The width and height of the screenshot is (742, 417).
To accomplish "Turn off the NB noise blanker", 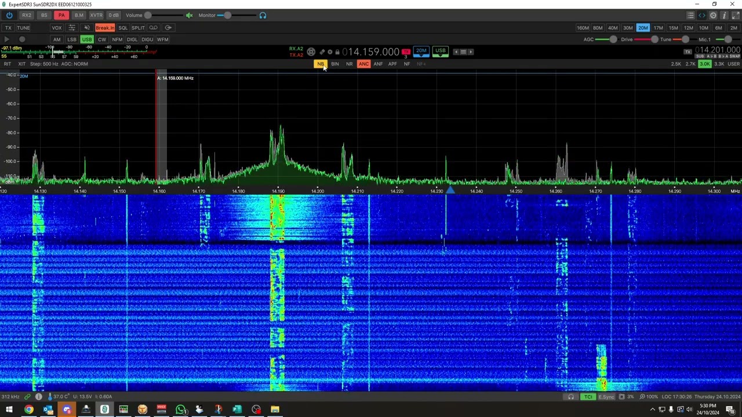I will coord(320,64).
